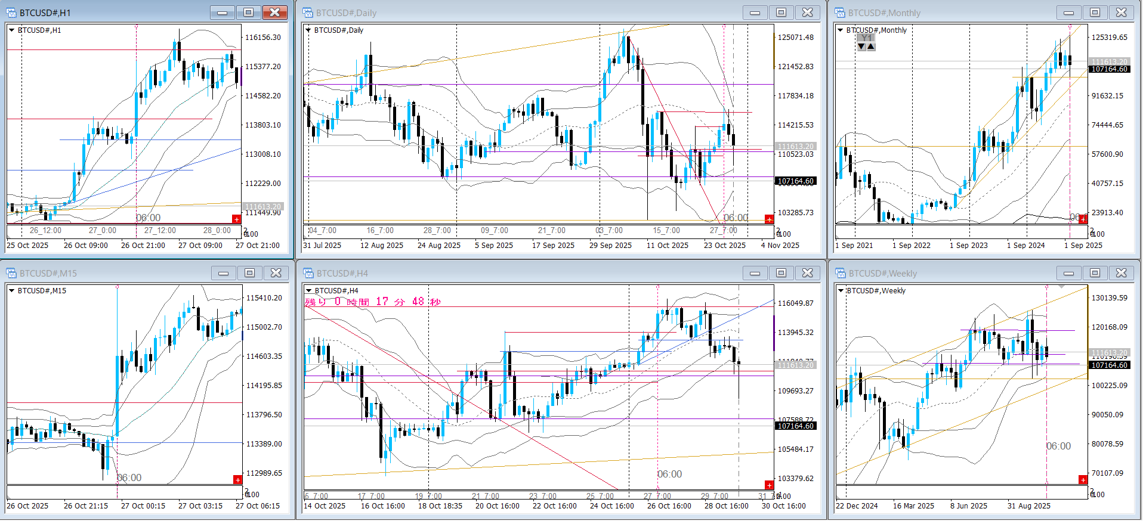Click the red plus icon in M15 chart
Viewport: 1143px width, 521px height.
(237, 480)
